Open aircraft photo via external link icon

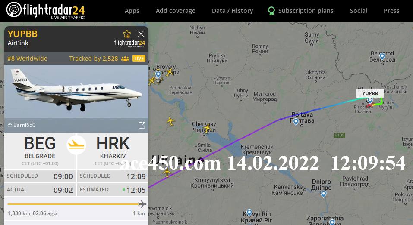[142, 125]
